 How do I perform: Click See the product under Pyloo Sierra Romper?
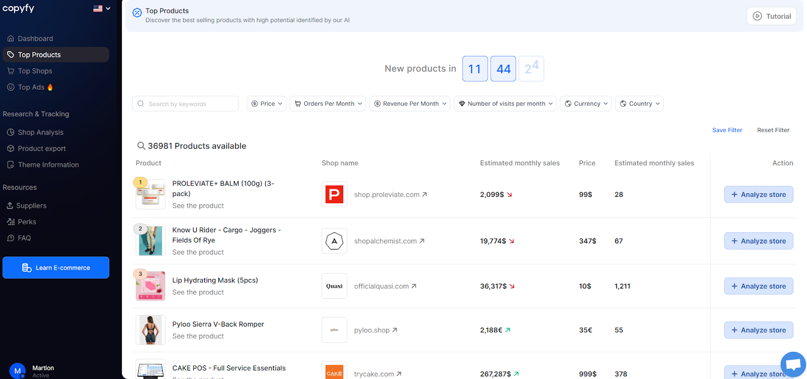(198, 336)
